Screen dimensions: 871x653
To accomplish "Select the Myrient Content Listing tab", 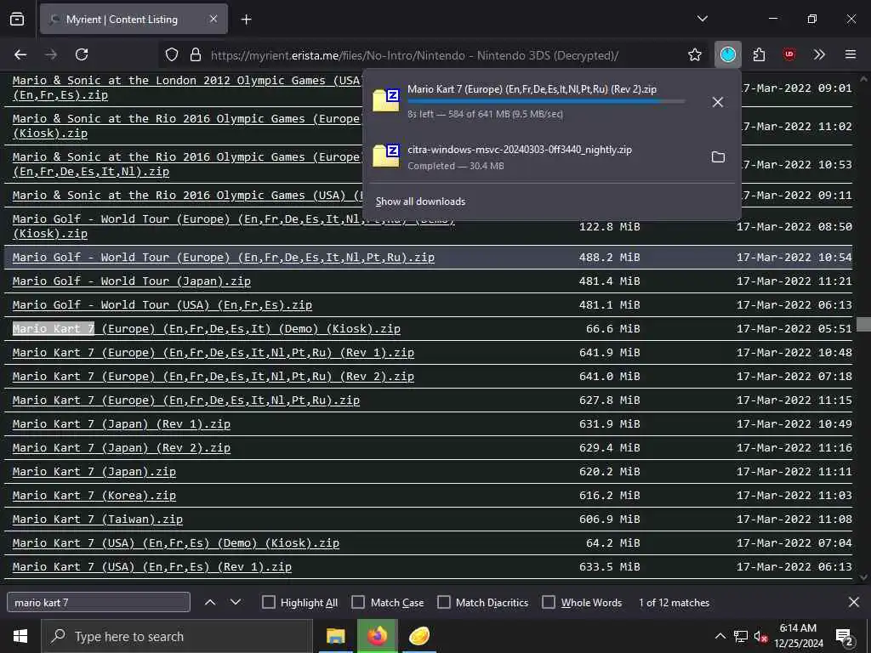I will (134, 19).
